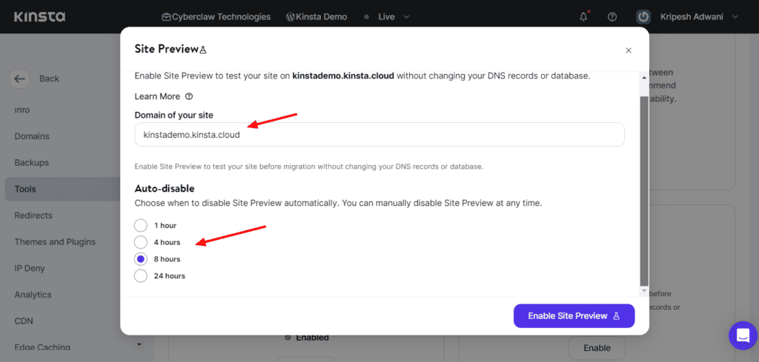This screenshot has width=759, height=362.
Task: Select the 24 hours auto-disable option
Action: [141, 276]
